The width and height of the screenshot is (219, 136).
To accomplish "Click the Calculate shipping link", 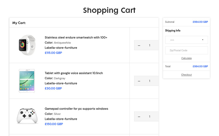I will pos(187,58).
